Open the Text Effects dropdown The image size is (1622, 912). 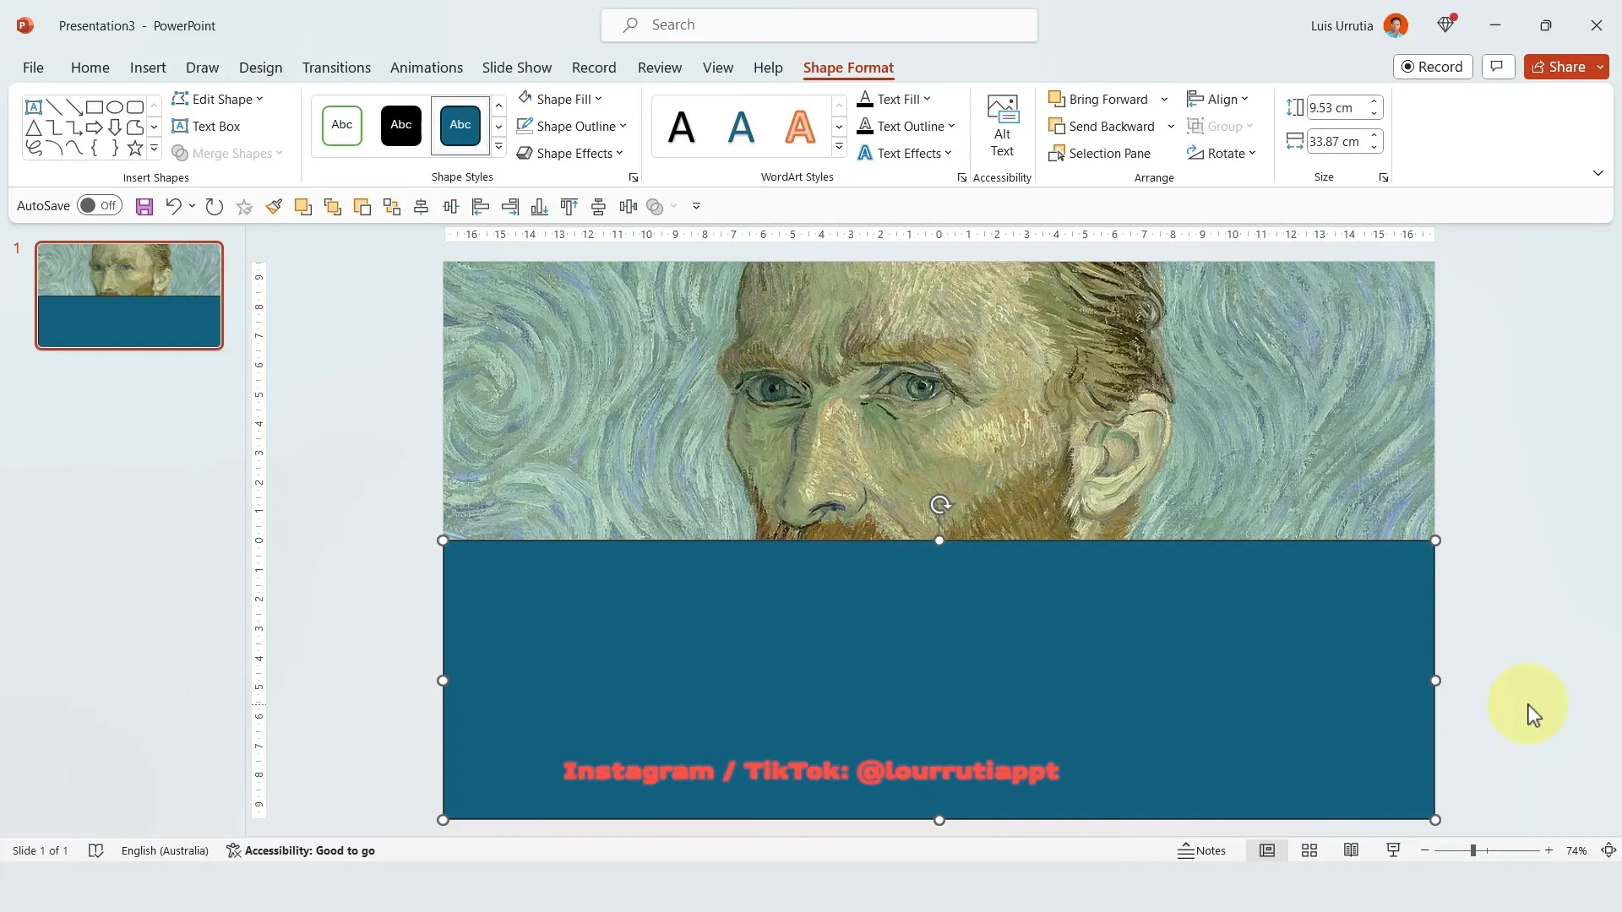905,153
